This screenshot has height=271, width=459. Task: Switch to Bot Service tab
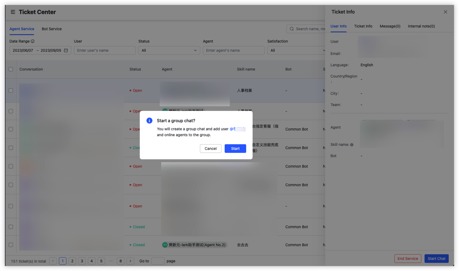coord(52,29)
